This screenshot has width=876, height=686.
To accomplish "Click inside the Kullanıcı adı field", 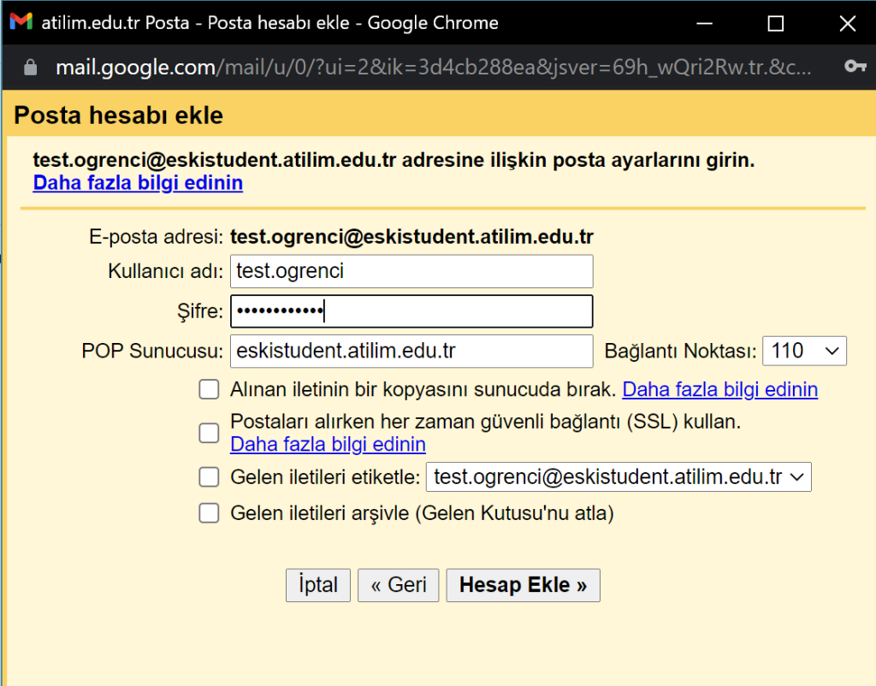I will [411, 271].
